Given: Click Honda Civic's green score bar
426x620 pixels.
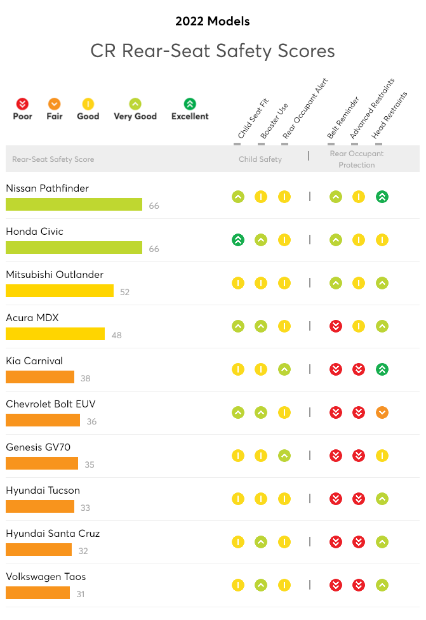Looking at the screenshot, I should 74,247.
